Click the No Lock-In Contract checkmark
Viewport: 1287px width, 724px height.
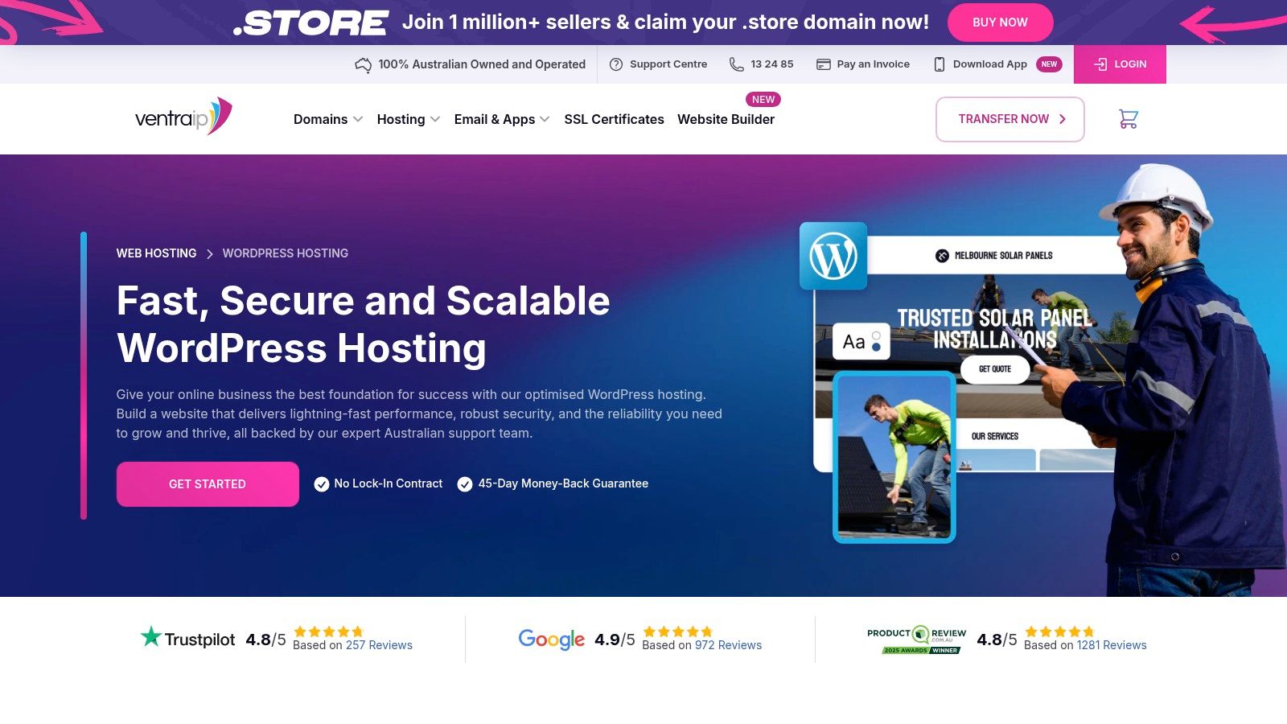coord(321,483)
